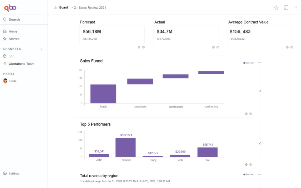Viewport: 301px width, 188px height.
Task: Star this board using the top star icon
Action: point(276,8)
